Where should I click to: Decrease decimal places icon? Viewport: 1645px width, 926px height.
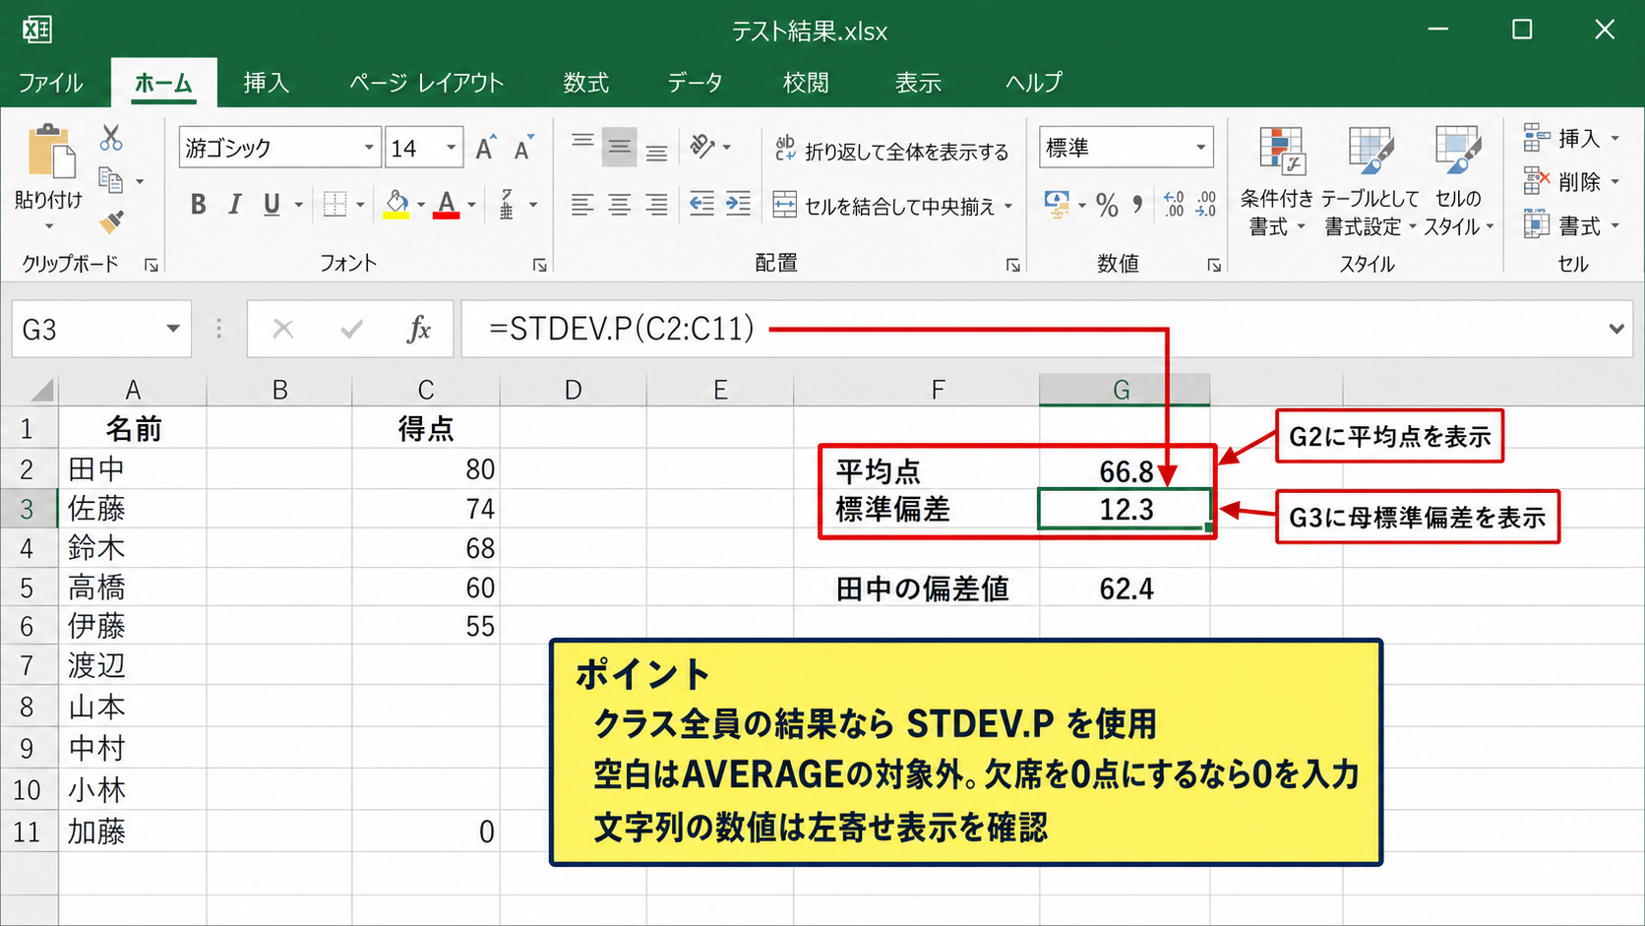pyautogui.click(x=1206, y=205)
